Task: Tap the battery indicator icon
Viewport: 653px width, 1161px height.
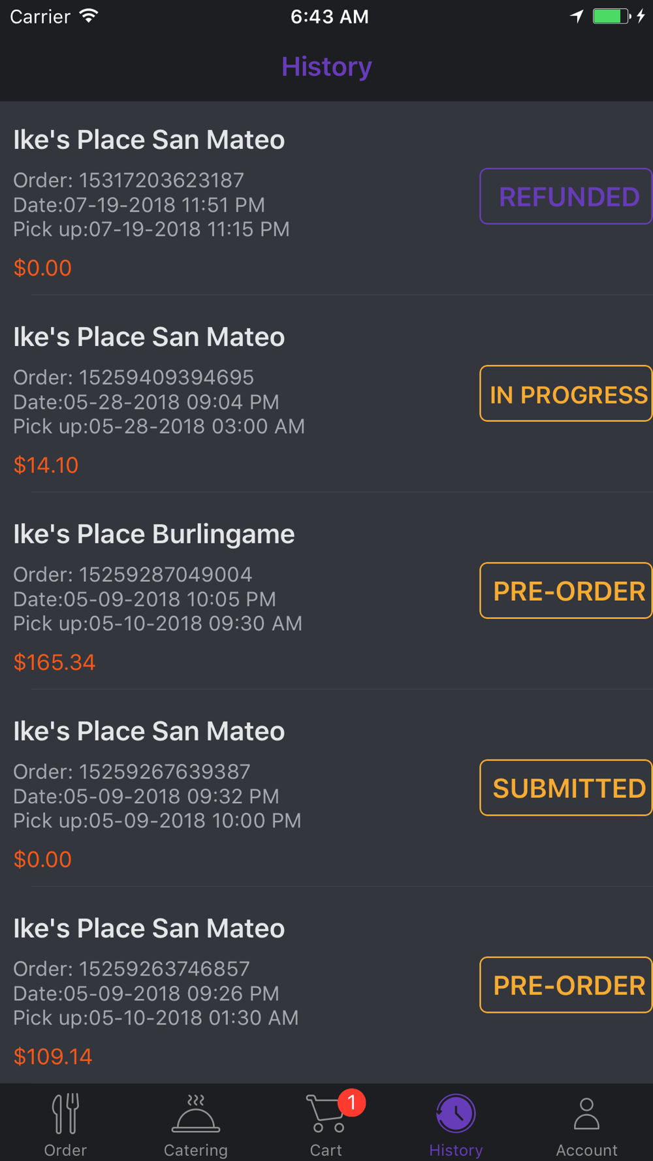Action: [x=611, y=16]
